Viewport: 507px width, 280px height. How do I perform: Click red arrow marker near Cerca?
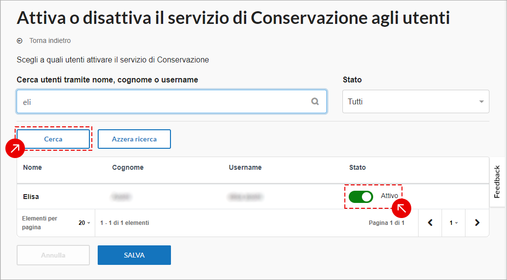pyautogui.click(x=15, y=149)
